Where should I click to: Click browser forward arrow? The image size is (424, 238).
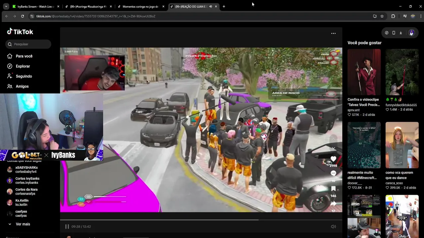click(15, 16)
